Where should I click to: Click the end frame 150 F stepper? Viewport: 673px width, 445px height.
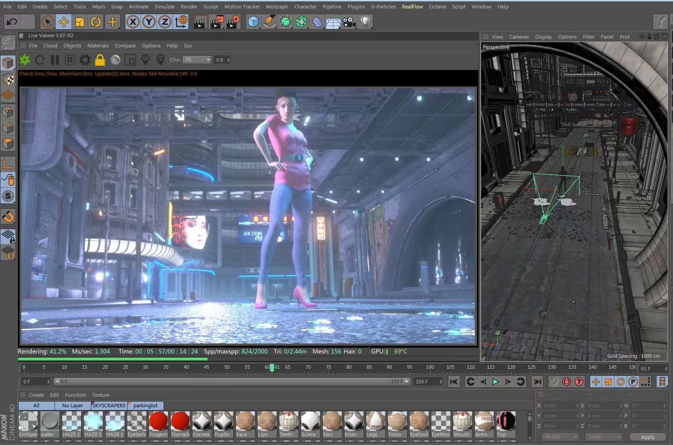pyautogui.click(x=440, y=382)
